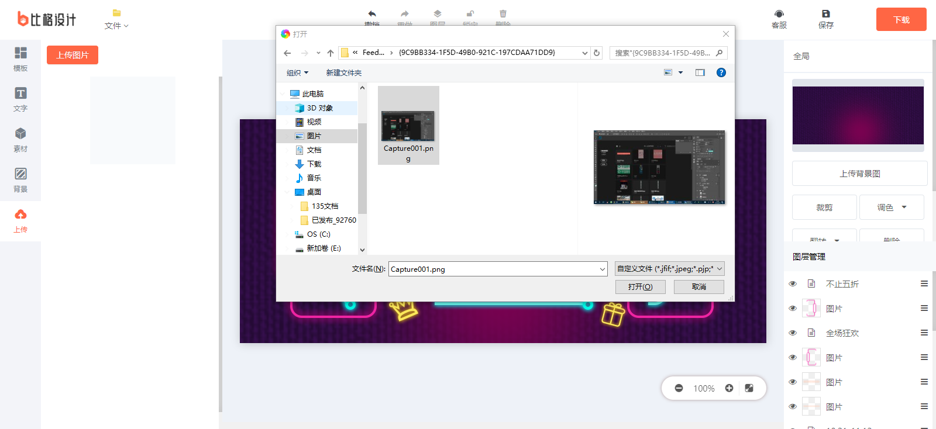This screenshot has height=429, width=936.
Task: Zoom in with the plus icon
Action: 729,388
